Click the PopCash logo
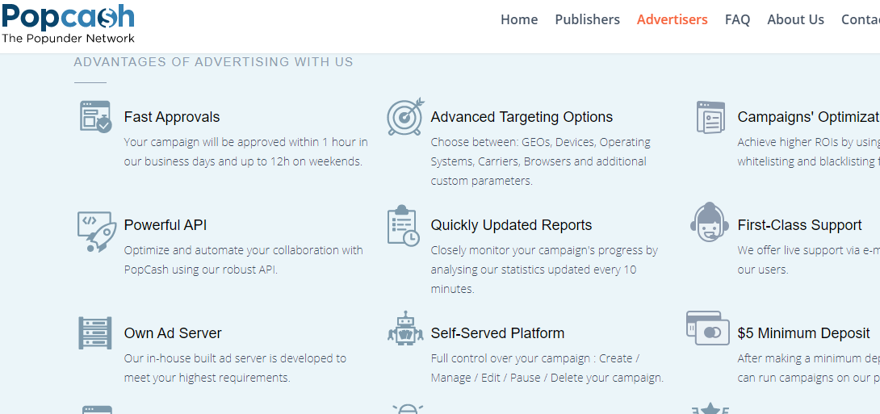The height and width of the screenshot is (414, 880). coord(68,23)
